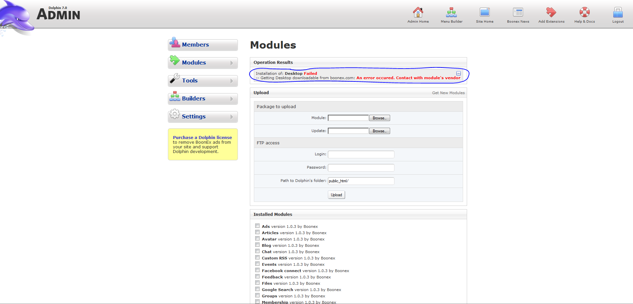Focus the FTP Login input field
This screenshot has width=633, height=304.
click(x=361, y=154)
